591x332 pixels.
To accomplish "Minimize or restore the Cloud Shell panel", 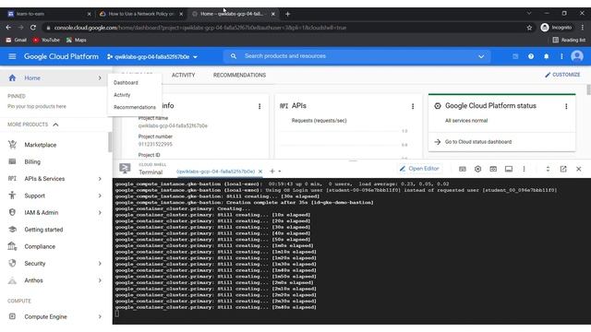I will coord(548,169).
